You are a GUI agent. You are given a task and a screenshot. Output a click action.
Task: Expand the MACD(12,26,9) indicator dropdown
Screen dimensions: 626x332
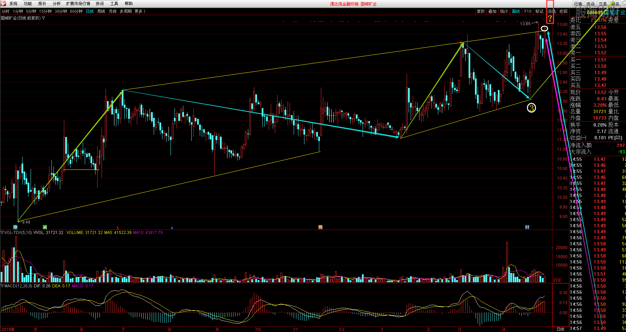point(2,286)
